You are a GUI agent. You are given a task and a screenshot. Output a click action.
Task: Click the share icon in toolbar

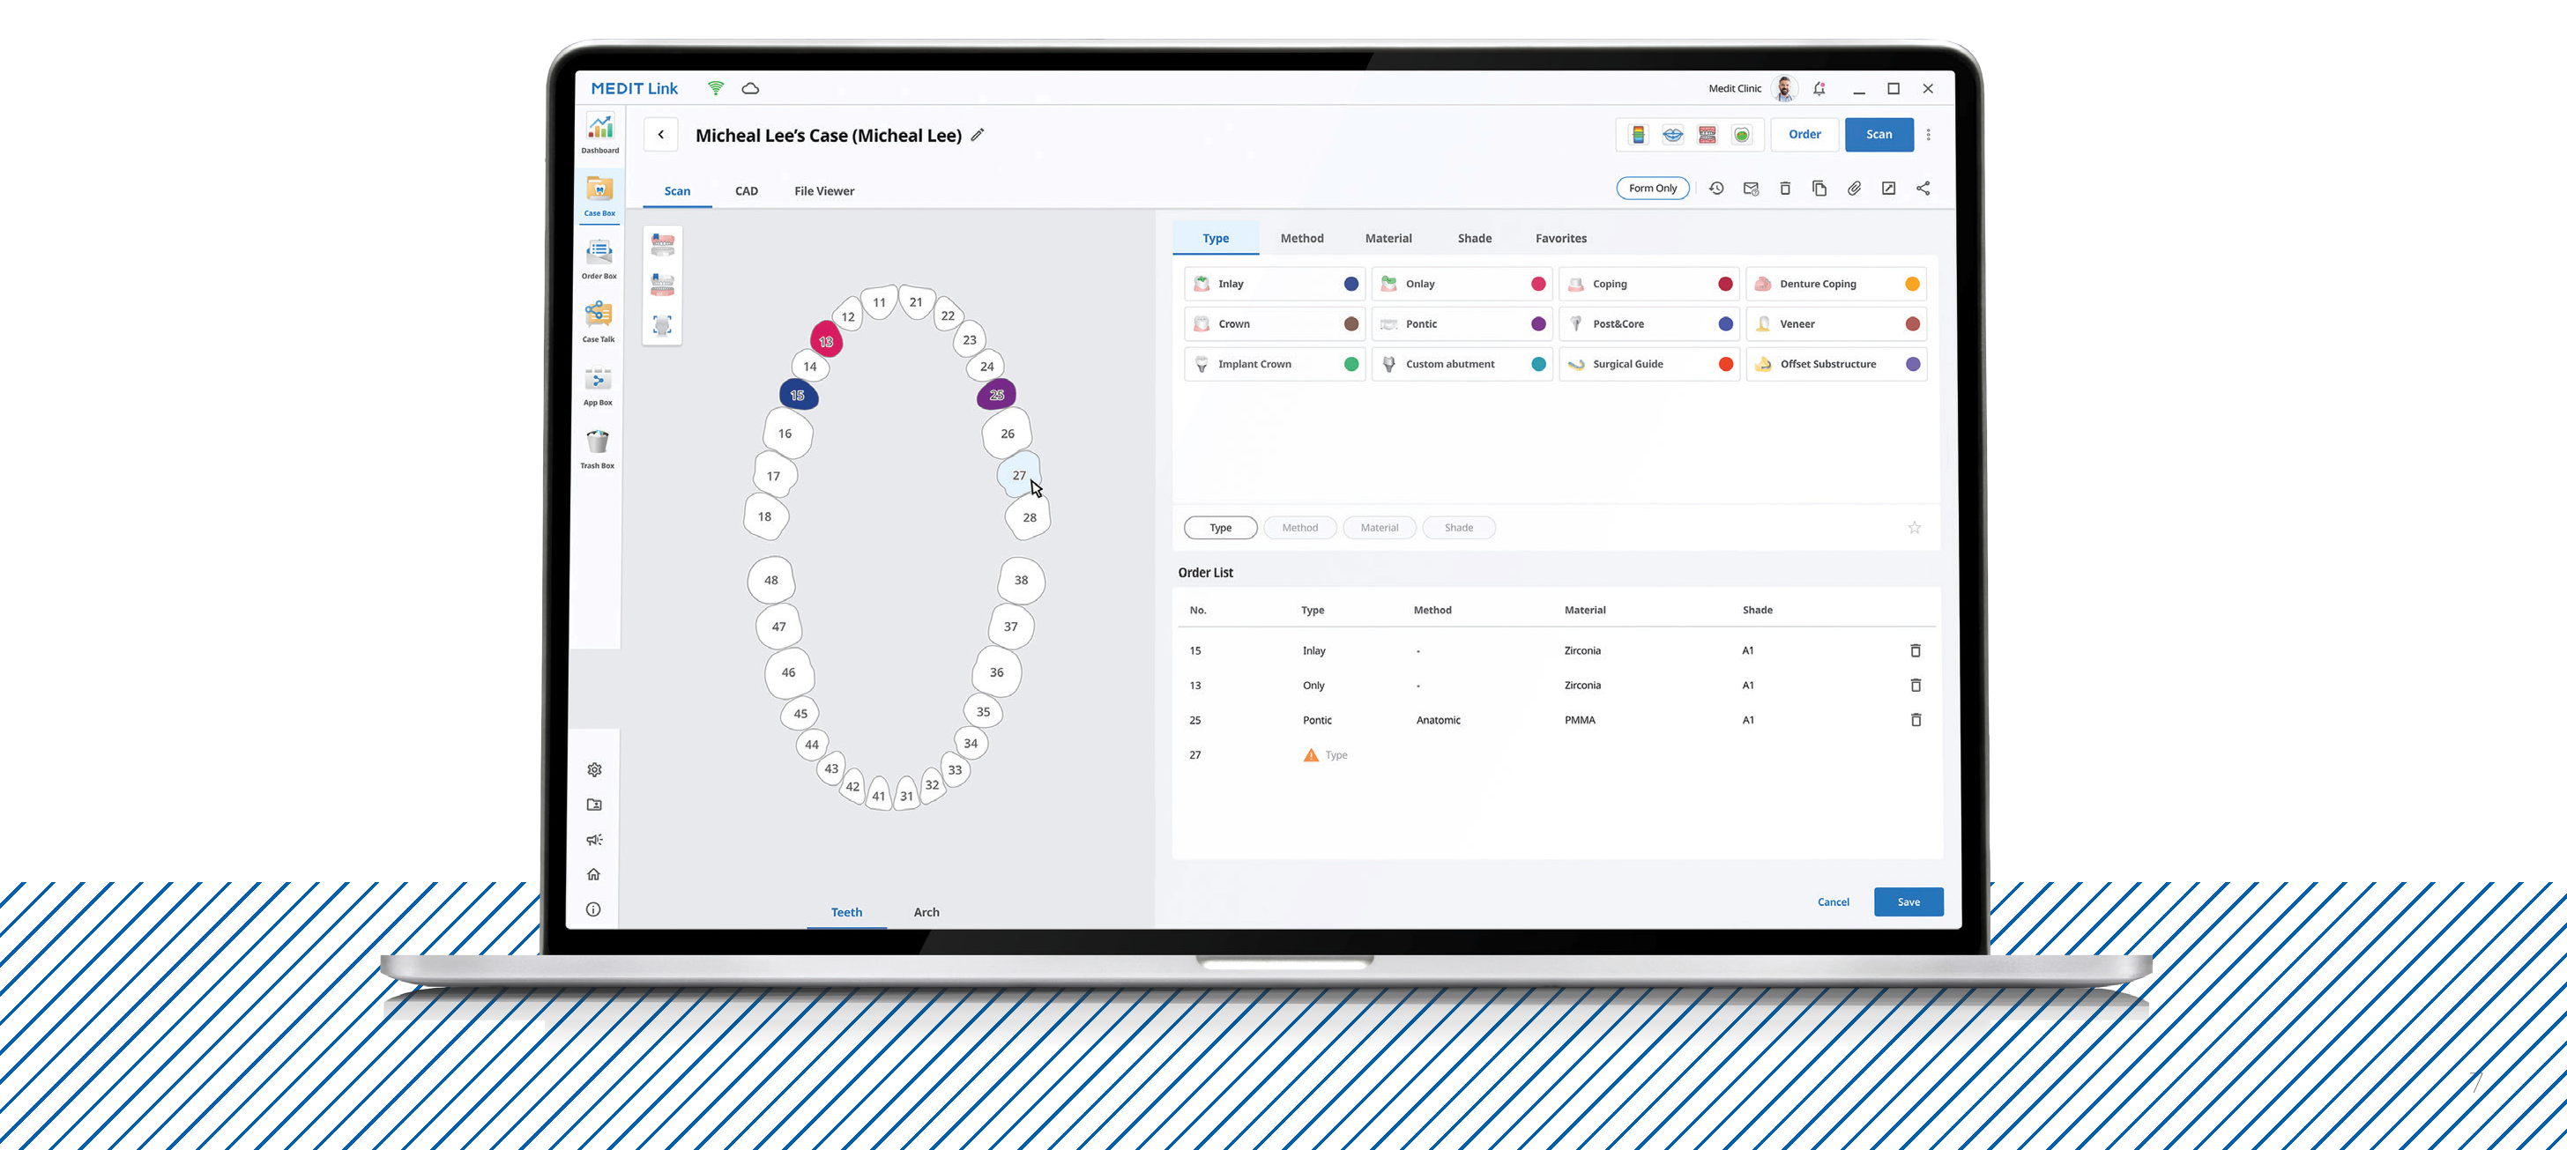(1923, 189)
